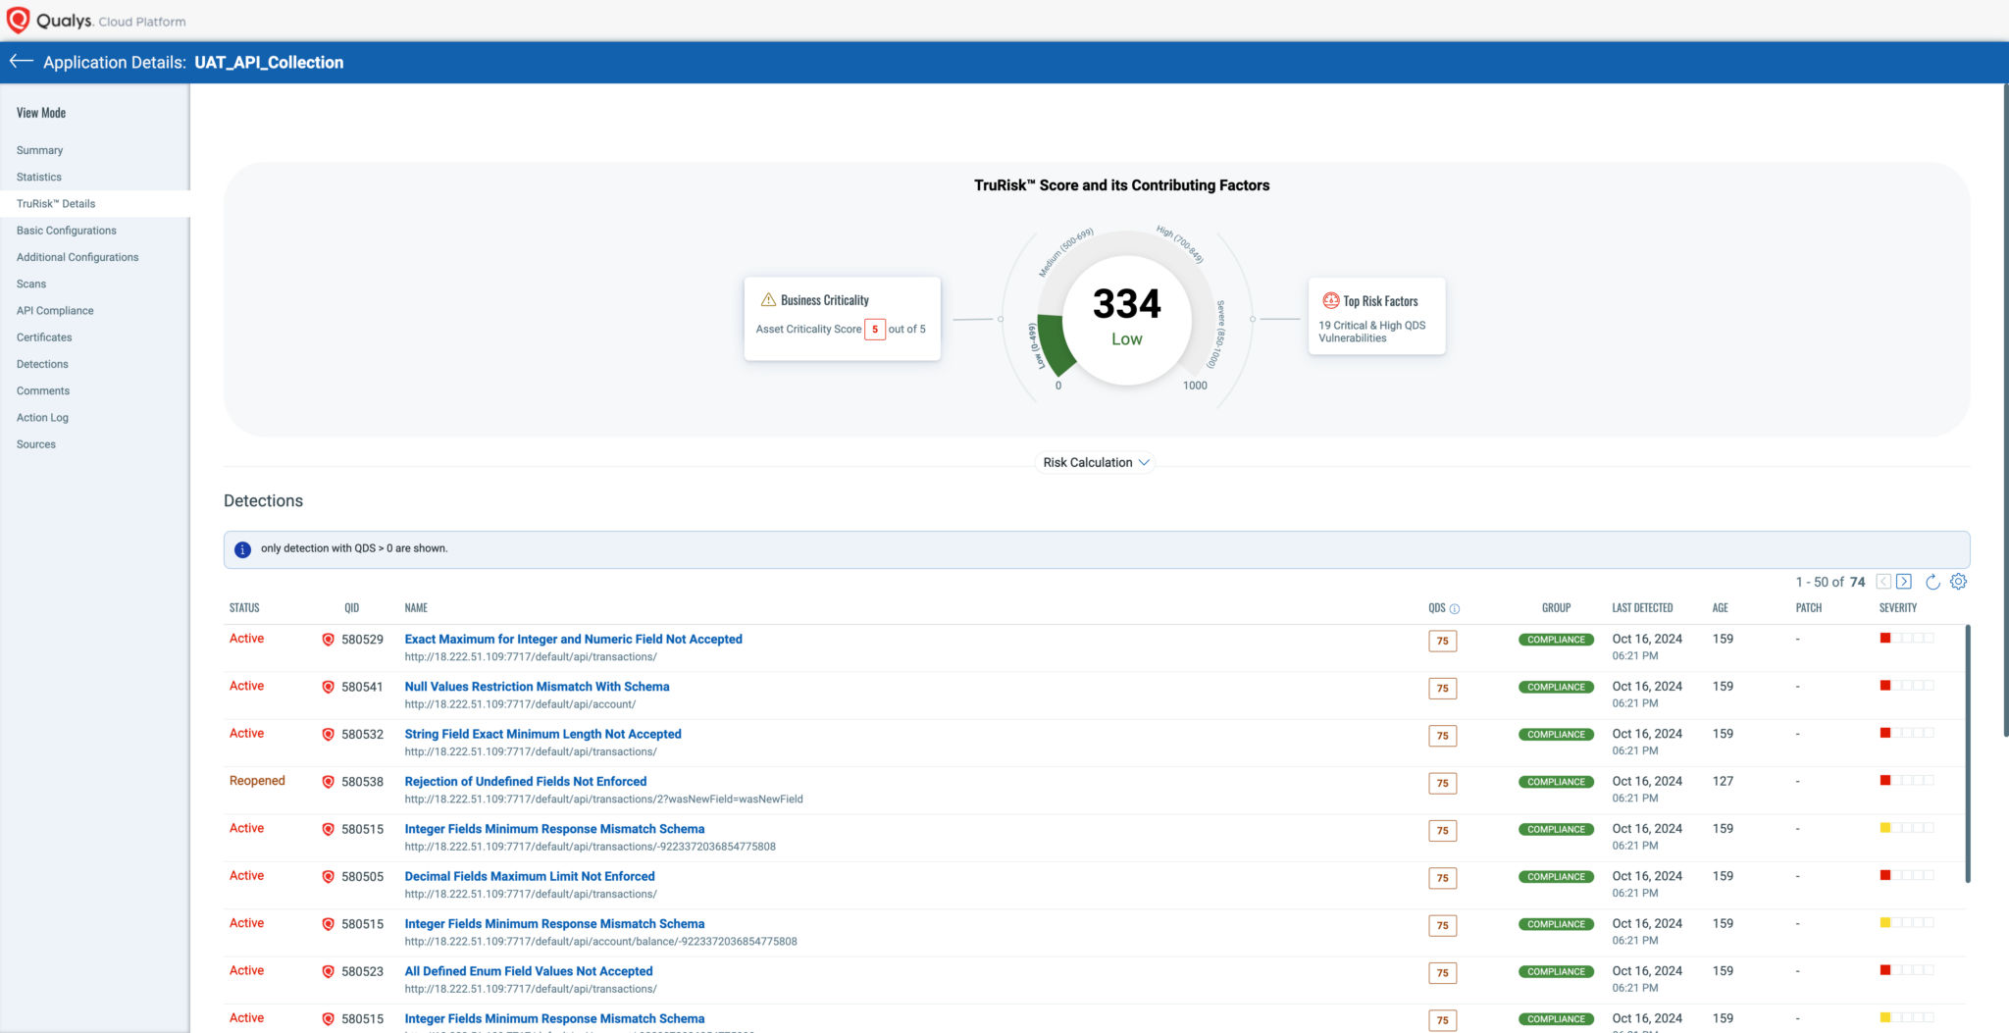This screenshot has height=1033, width=2009.
Task: Open the API Compliance section
Action: coord(55,310)
